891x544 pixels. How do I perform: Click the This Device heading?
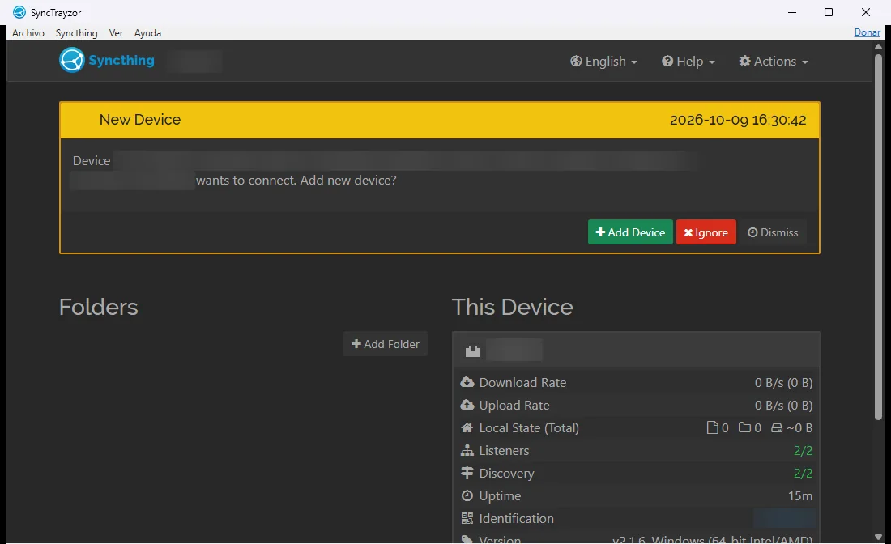(513, 307)
